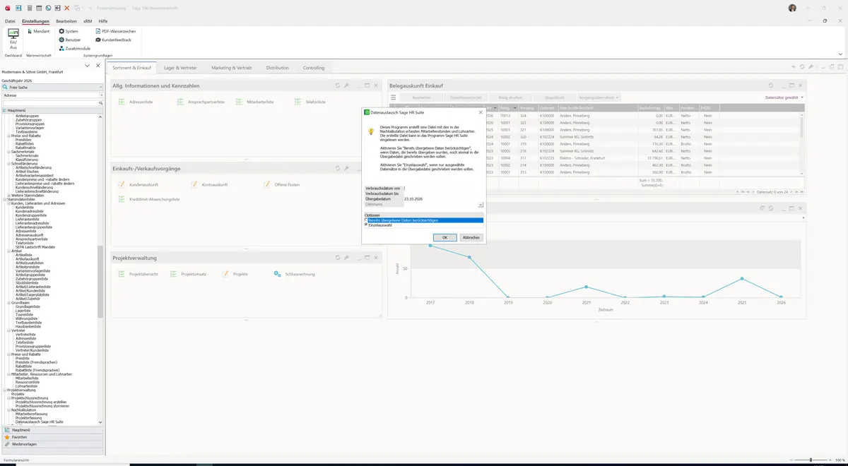Collapse the Stammdatenlisten tree node
848x466 pixels.
5,199
